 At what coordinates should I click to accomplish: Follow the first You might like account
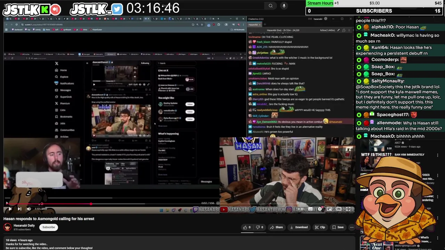tap(190, 104)
